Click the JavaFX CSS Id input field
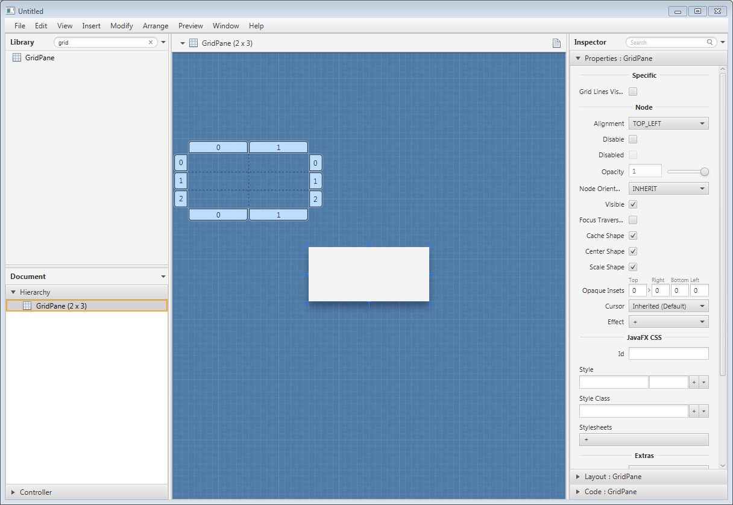 click(669, 354)
